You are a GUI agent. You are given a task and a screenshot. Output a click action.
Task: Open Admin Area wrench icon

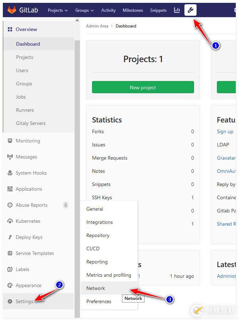190,10
